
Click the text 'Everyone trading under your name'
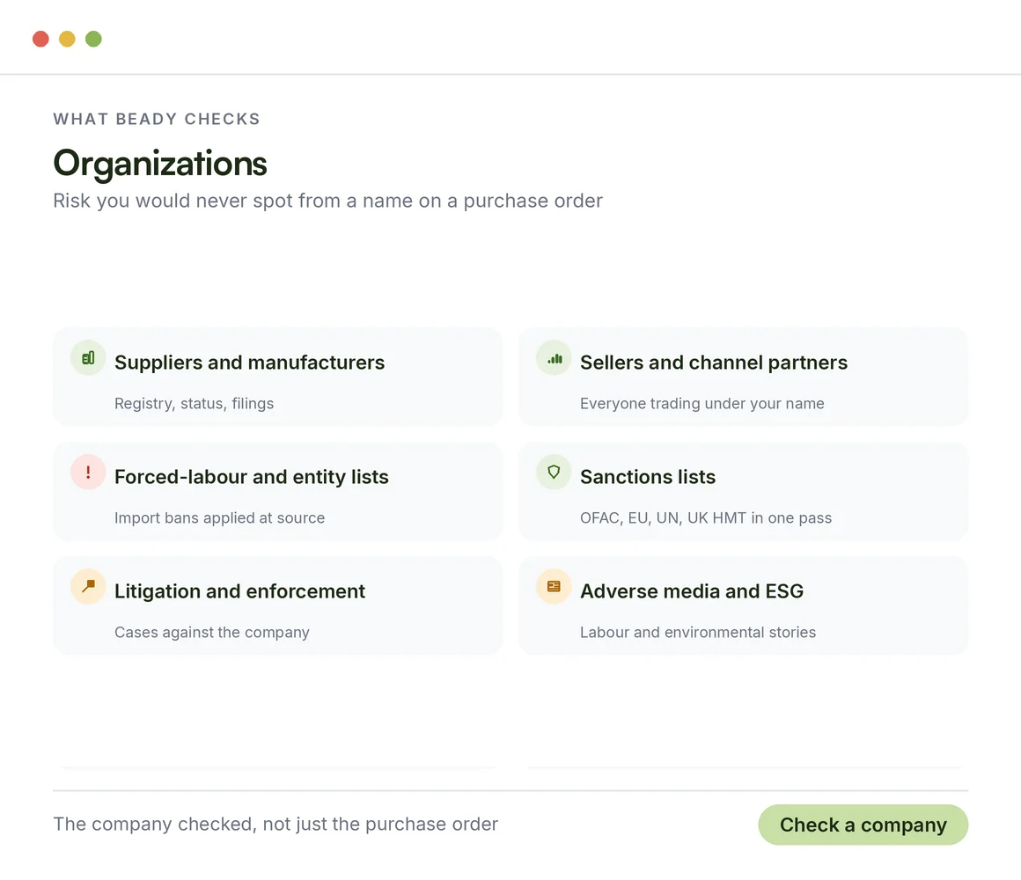tap(702, 404)
